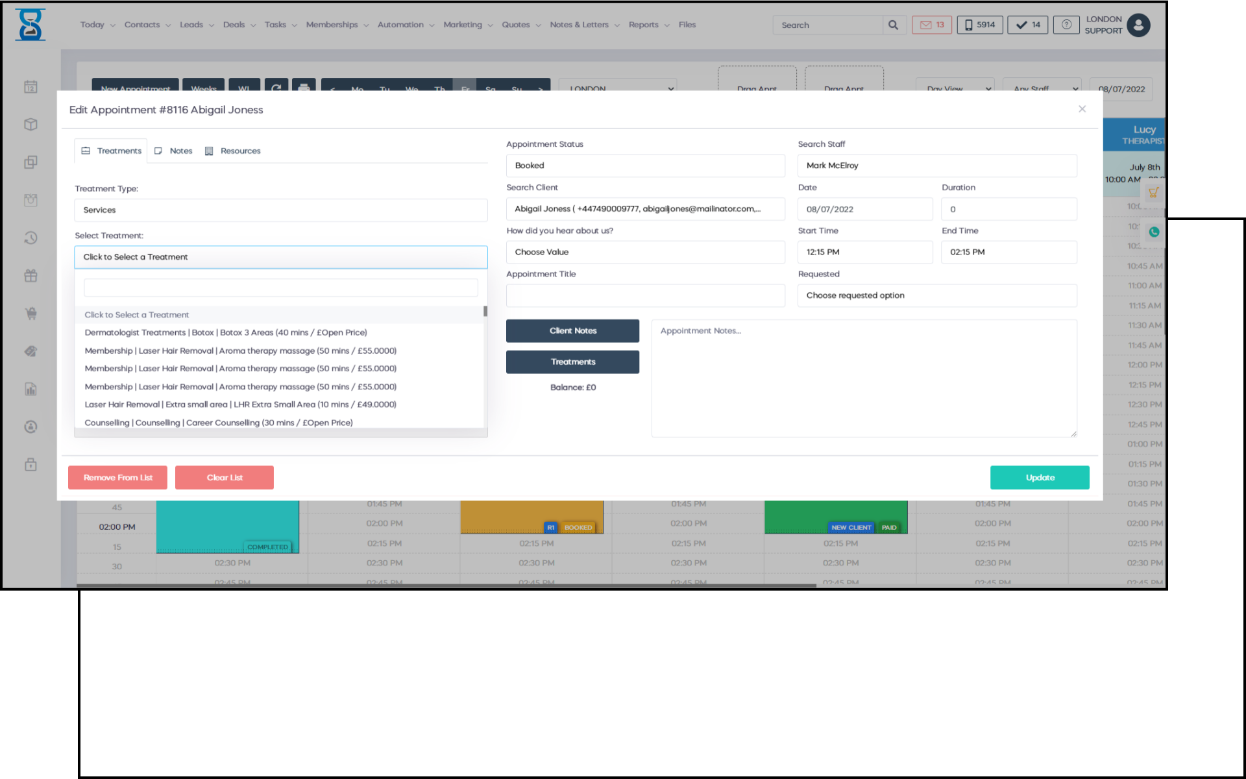Click the SMS credits phone icon 5914

point(979,25)
